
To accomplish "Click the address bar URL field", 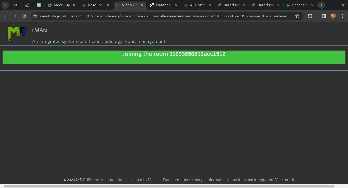I will (164, 16).
